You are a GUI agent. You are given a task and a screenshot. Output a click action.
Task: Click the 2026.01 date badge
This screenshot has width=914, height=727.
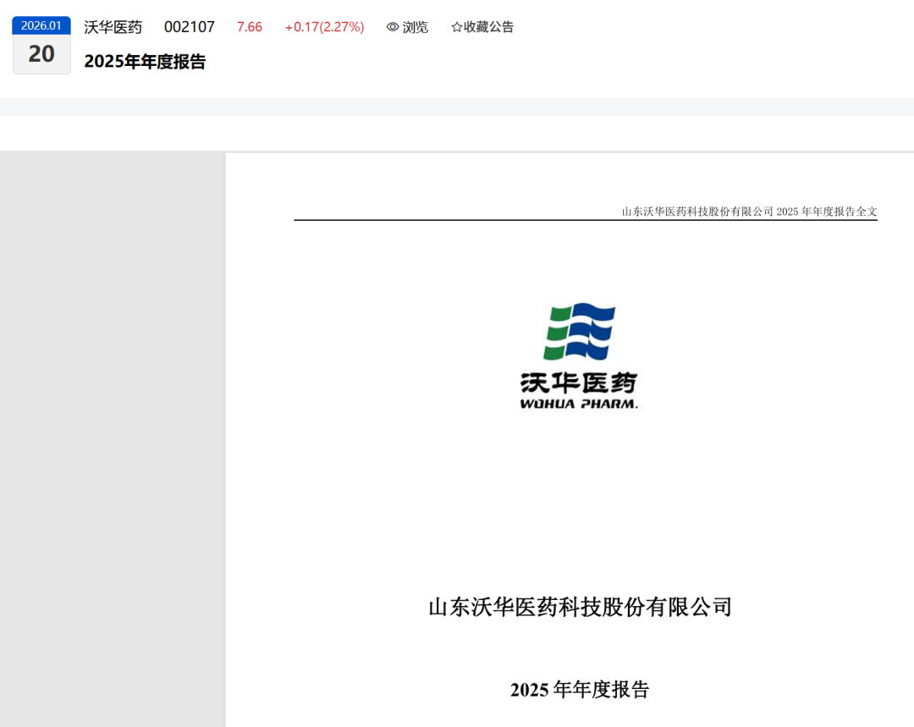41,25
